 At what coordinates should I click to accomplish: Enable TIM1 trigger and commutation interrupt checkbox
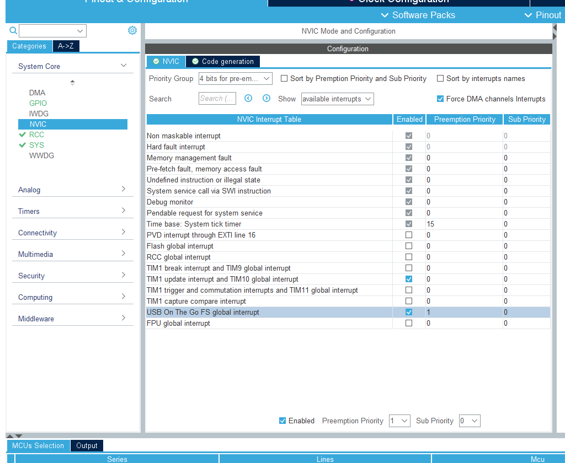[409, 290]
